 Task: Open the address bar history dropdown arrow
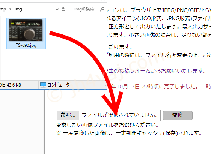(57, 9)
